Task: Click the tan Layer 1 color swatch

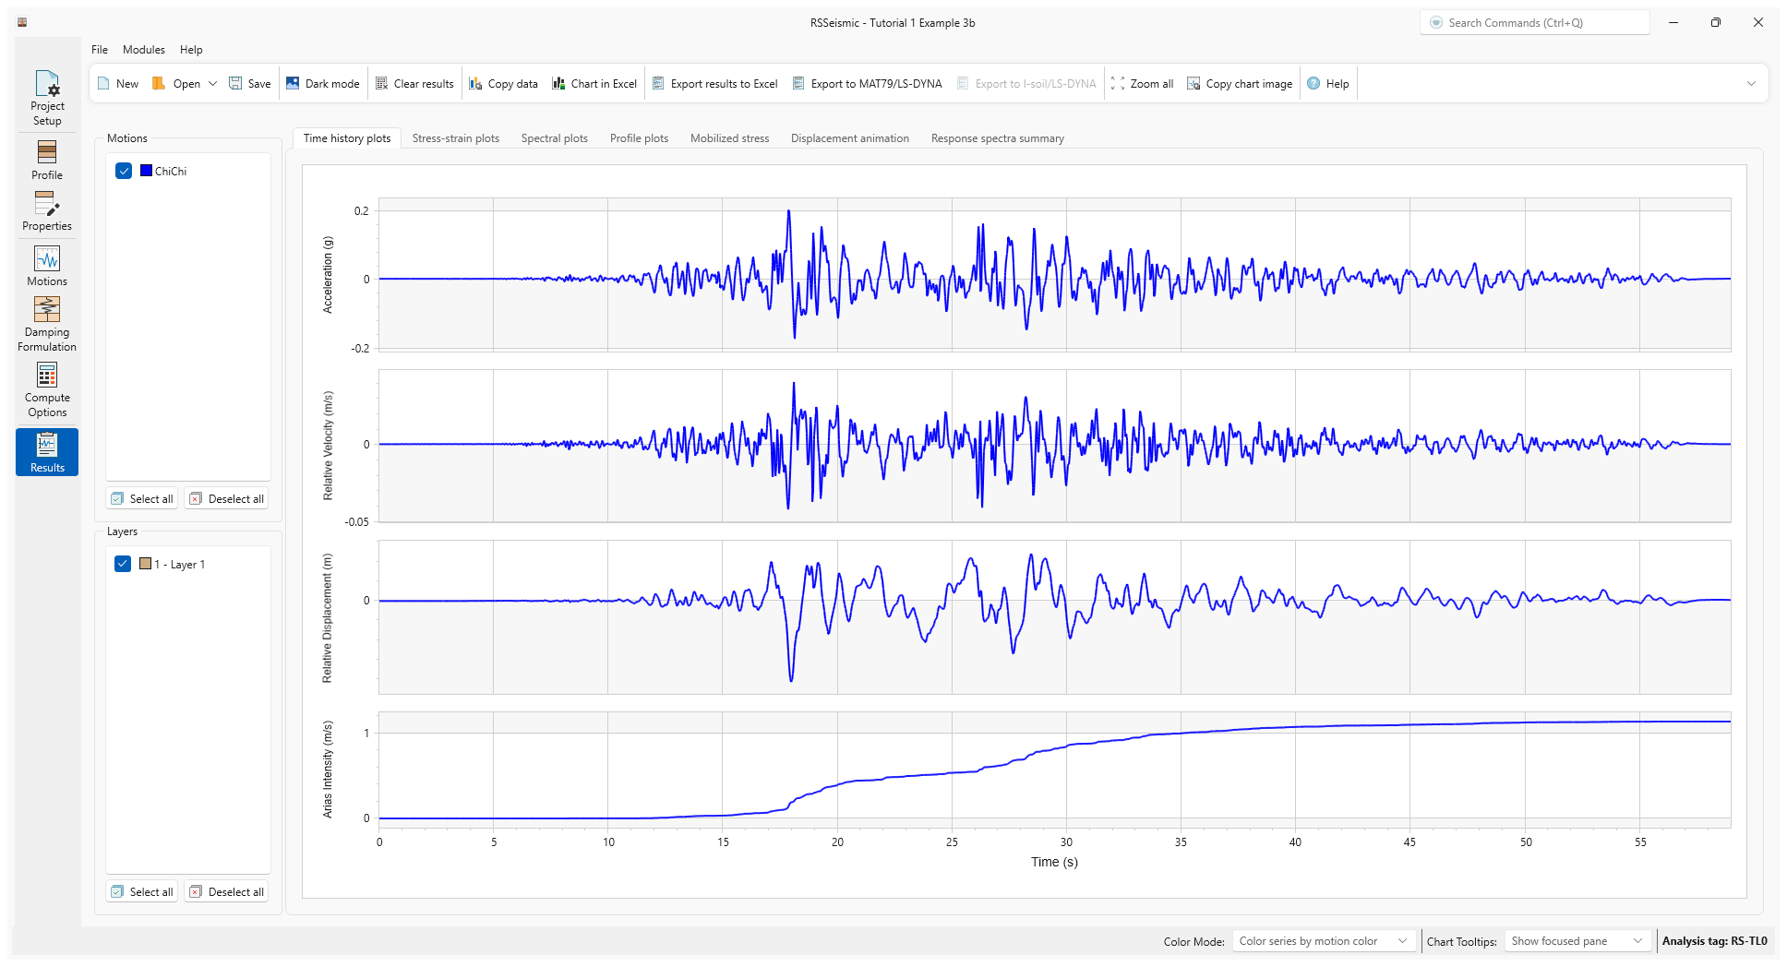Action: click(145, 564)
